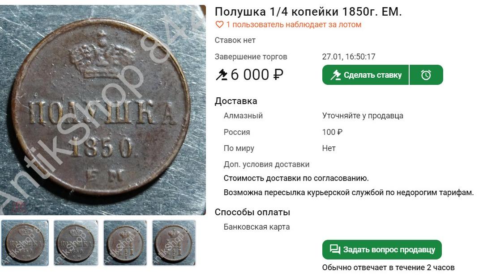Click the Банковская карта payment option
The width and height of the screenshot is (479, 276).
(257, 227)
